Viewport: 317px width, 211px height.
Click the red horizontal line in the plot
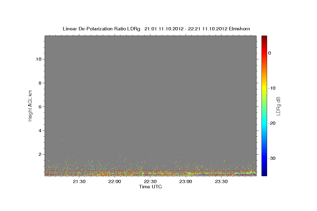pyautogui.click(x=150, y=171)
